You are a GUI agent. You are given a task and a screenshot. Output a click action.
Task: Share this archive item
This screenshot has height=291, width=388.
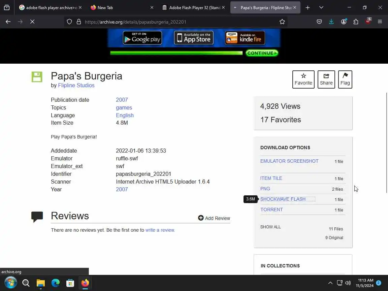click(x=326, y=79)
